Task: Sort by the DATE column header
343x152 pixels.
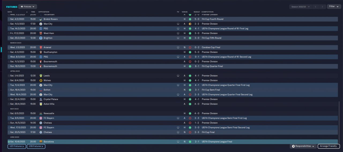Action: pos(10,12)
